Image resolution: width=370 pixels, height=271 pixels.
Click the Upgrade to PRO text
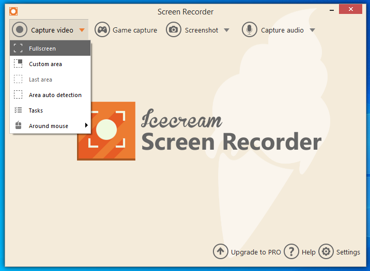click(256, 252)
